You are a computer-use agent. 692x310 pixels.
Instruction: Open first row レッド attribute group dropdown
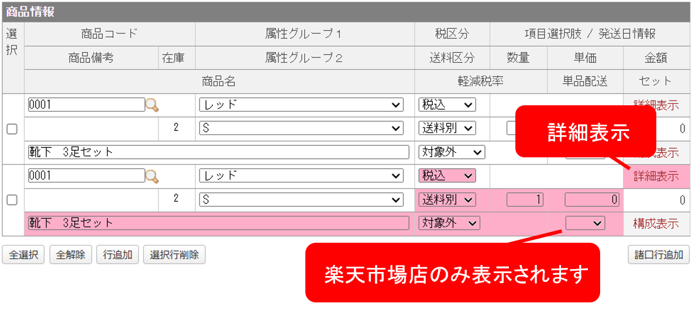tap(301, 105)
